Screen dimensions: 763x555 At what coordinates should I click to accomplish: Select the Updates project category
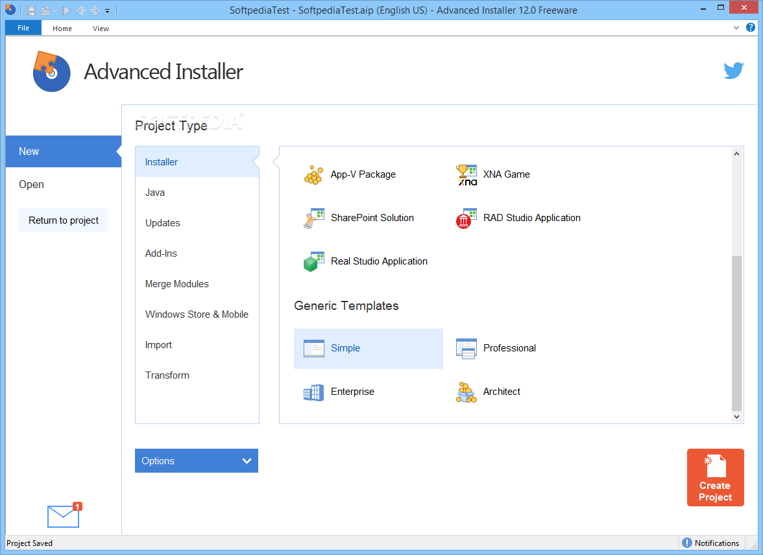tap(197, 223)
